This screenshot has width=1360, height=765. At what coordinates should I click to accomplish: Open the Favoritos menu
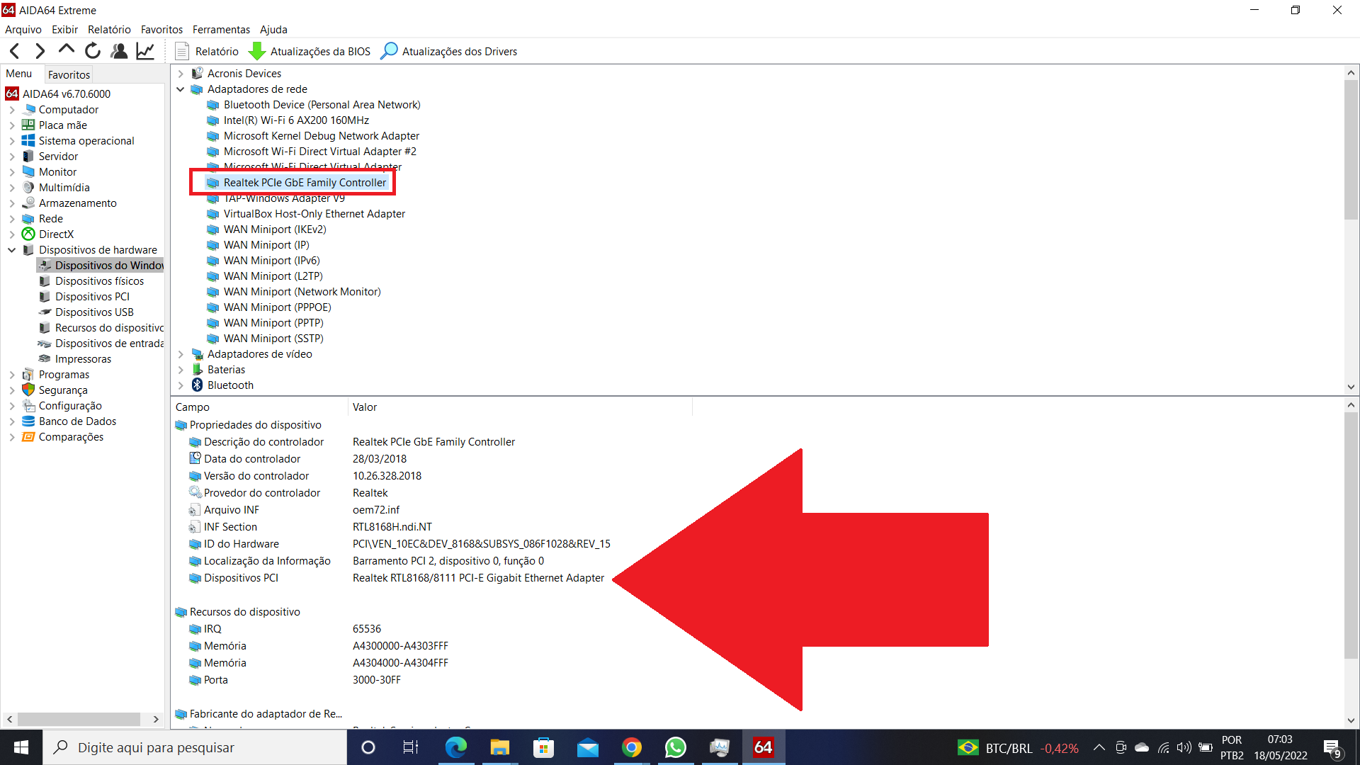click(161, 29)
